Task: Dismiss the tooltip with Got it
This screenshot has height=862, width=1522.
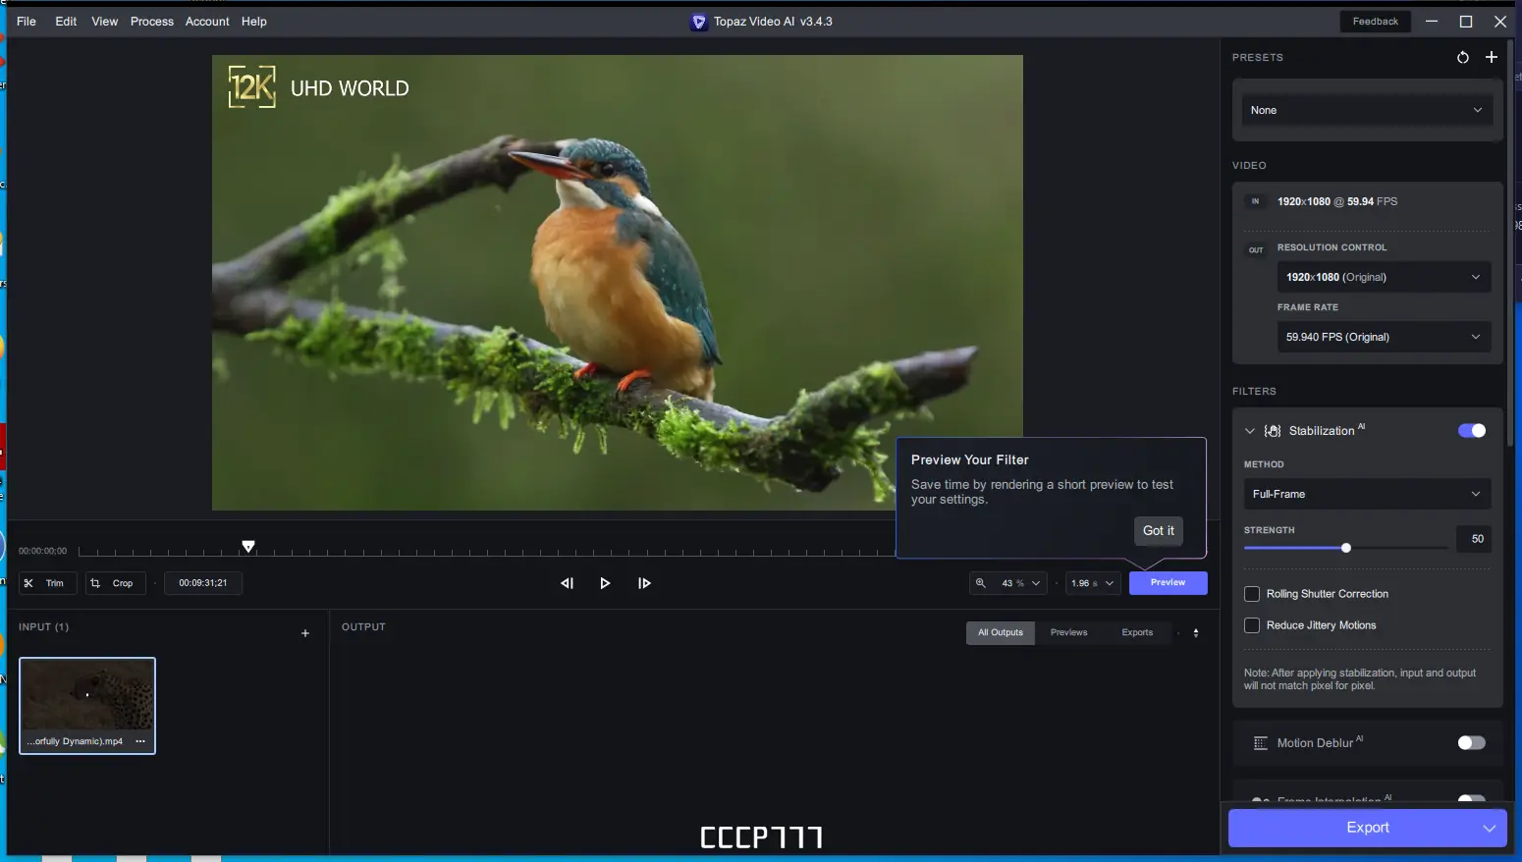Action: pos(1158,530)
